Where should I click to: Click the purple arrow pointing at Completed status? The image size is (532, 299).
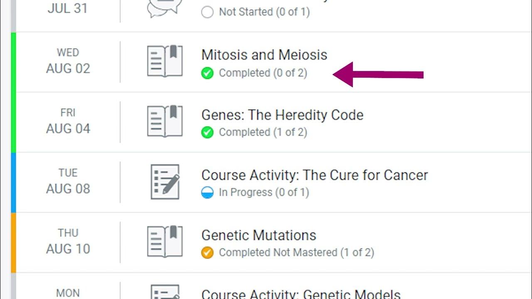[x=377, y=75]
